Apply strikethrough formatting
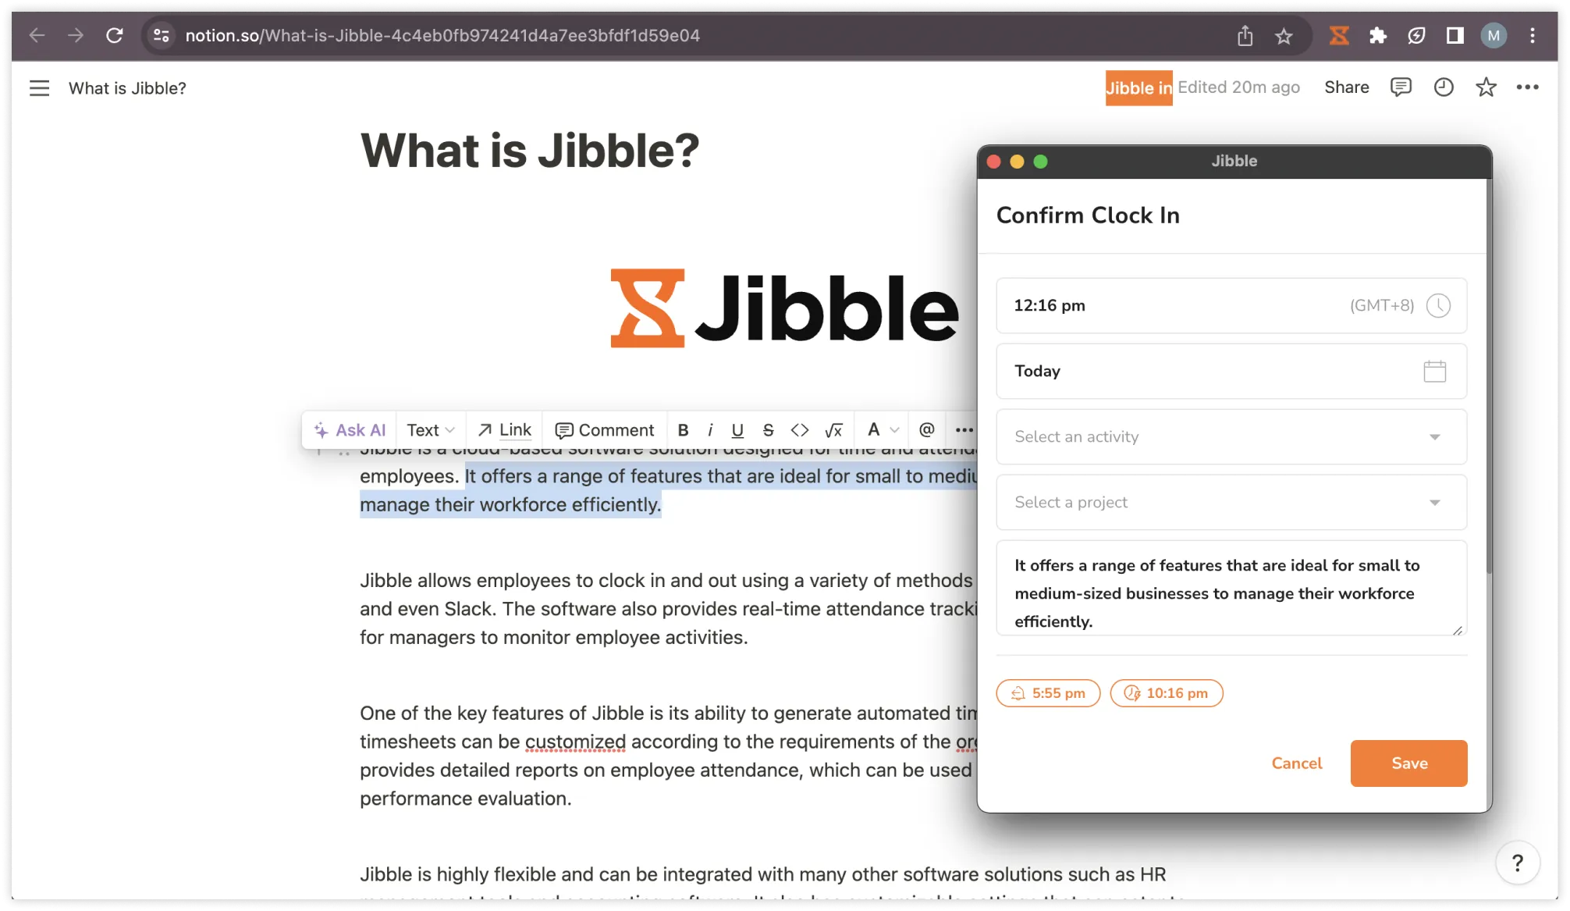This screenshot has height=911, width=1570. point(768,429)
